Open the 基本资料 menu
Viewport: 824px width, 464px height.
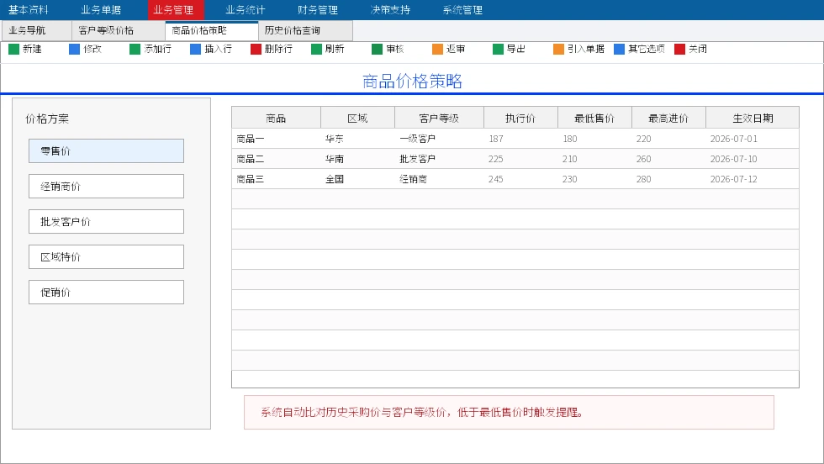click(29, 10)
